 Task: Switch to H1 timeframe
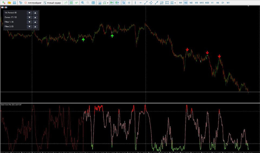(x=212, y=3)
